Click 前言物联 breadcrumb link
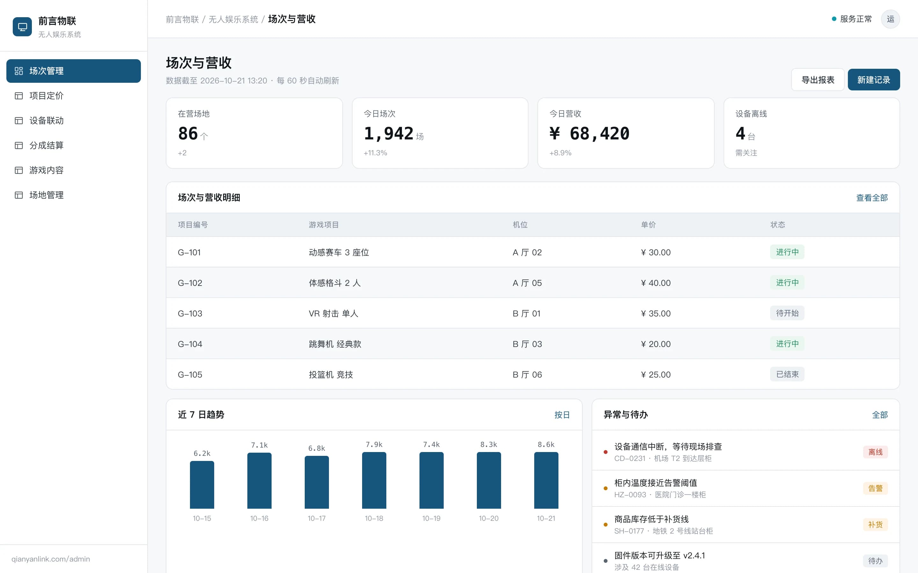This screenshot has width=918, height=573. pyautogui.click(x=182, y=19)
